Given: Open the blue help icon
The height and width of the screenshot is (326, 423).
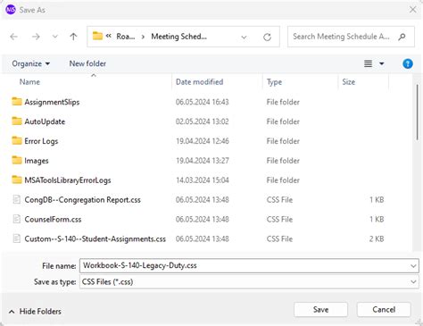Looking at the screenshot, I should [408, 63].
